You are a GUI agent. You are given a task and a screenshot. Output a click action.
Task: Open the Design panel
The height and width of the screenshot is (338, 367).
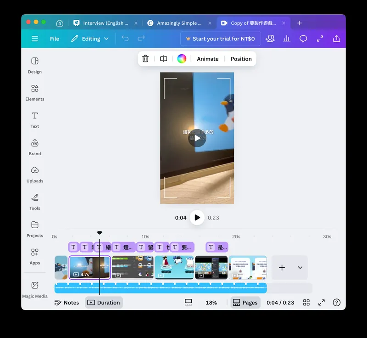tap(35, 65)
